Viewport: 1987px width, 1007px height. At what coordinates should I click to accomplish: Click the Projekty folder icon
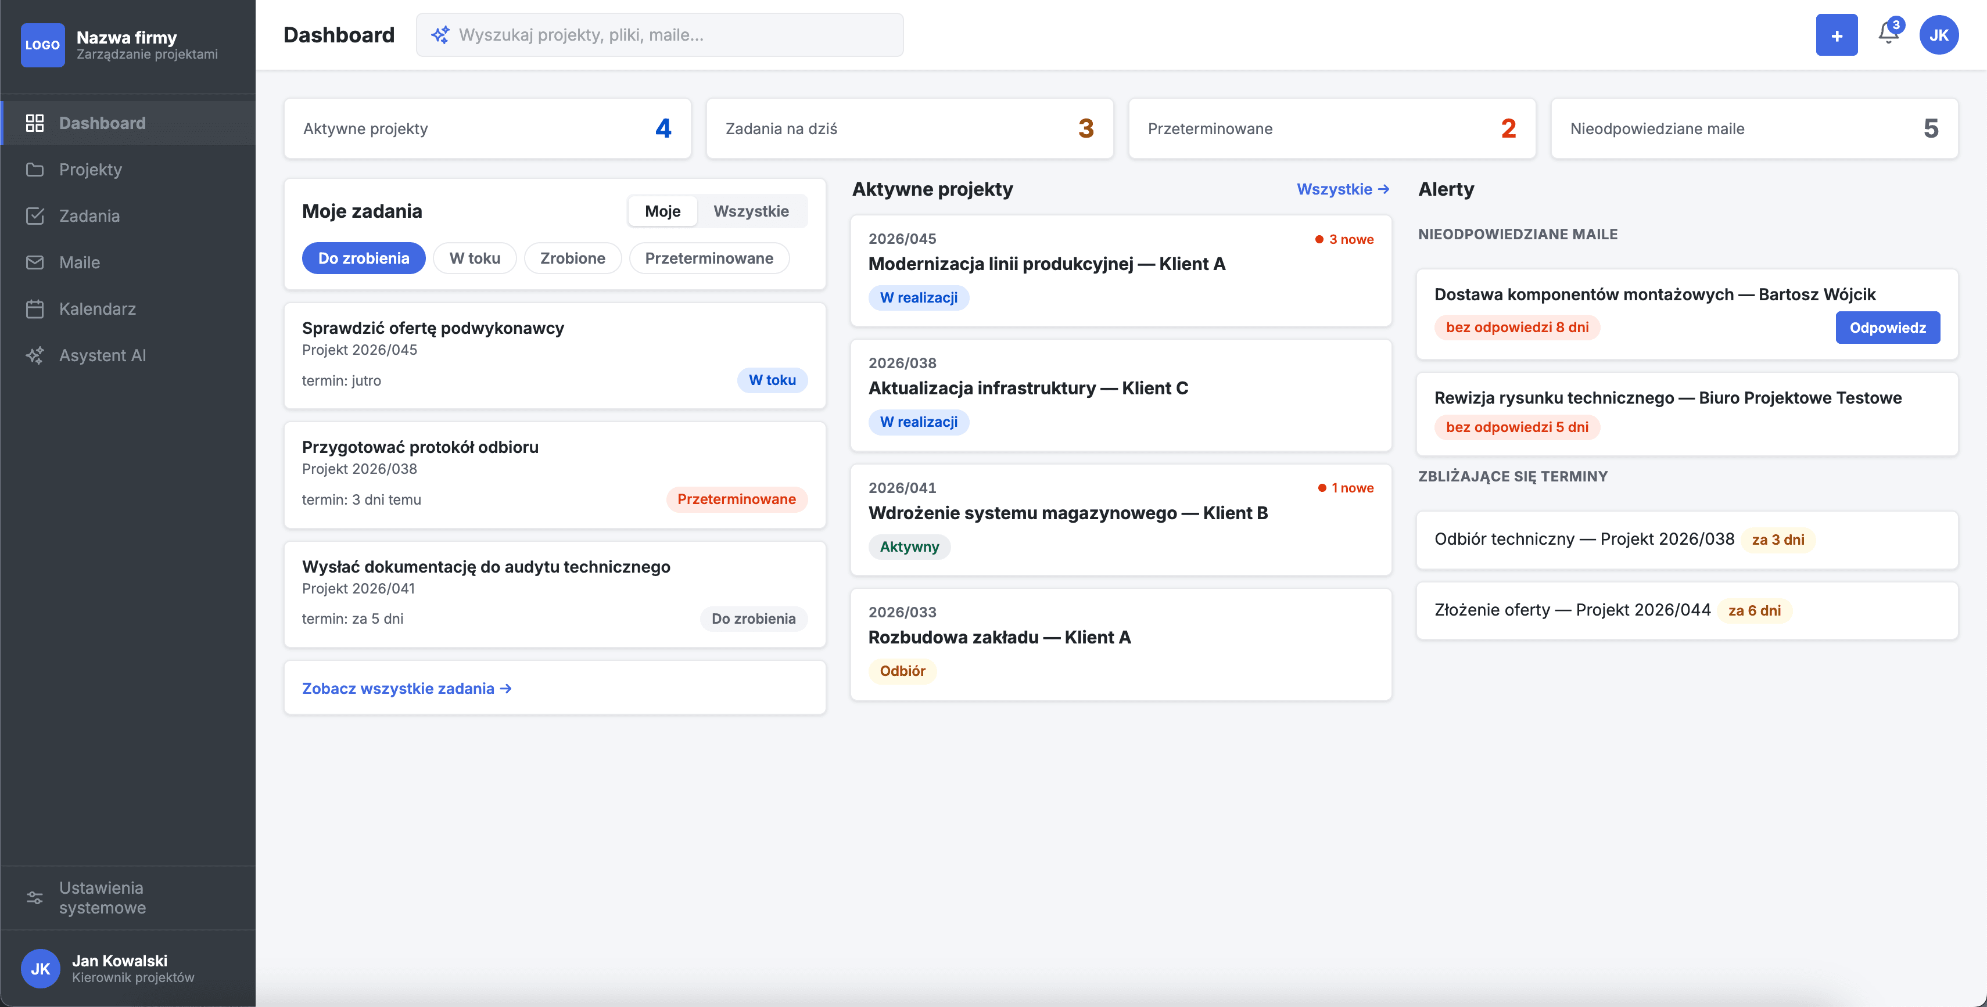tap(35, 170)
